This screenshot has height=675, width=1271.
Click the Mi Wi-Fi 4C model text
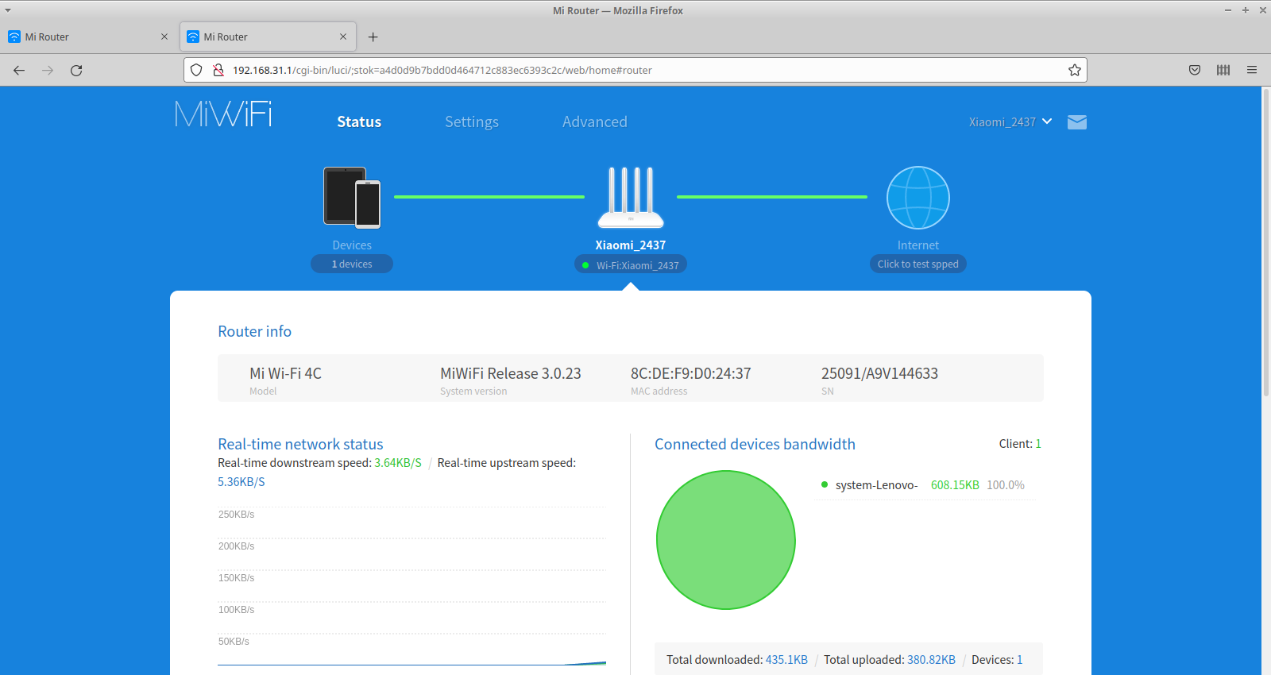(x=286, y=373)
